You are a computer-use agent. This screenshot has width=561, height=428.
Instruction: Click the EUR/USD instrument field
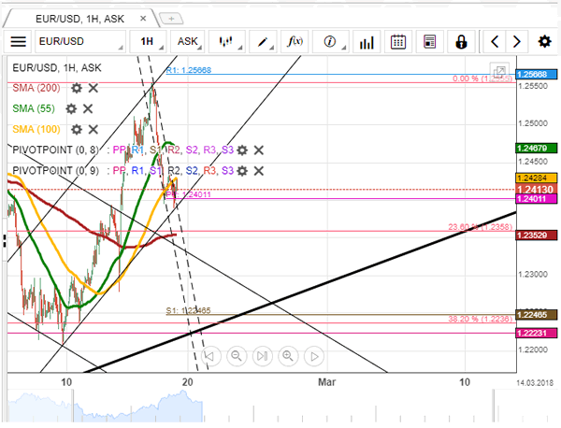[x=80, y=41]
